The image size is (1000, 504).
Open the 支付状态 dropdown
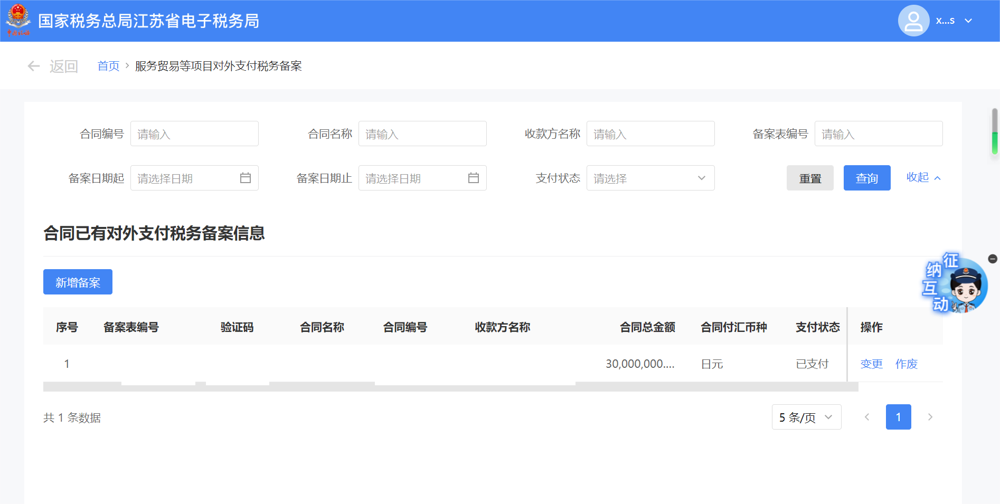point(650,178)
